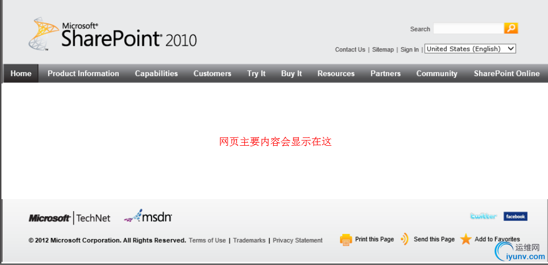
Task: Open the Customers menu
Action: [212, 74]
